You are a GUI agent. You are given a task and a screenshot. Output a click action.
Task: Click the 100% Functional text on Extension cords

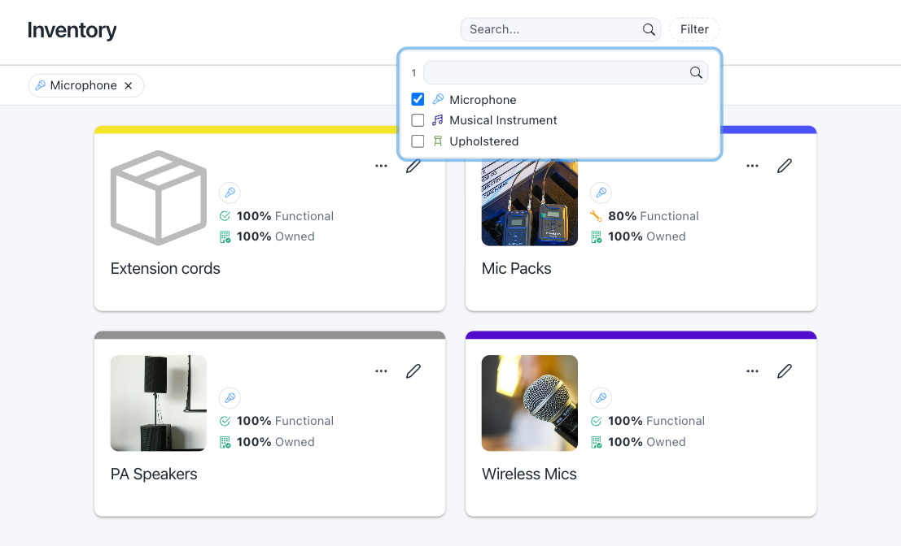tap(285, 216)
